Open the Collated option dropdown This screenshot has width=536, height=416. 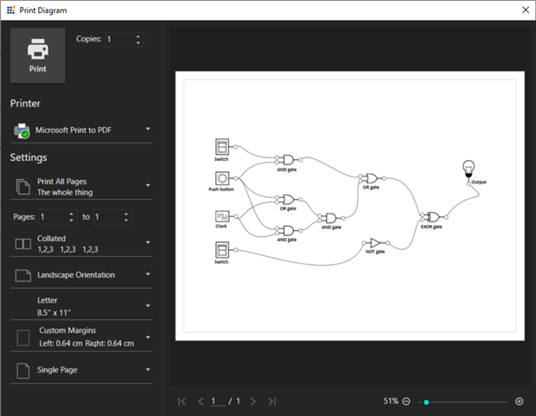tap(81, 244)
